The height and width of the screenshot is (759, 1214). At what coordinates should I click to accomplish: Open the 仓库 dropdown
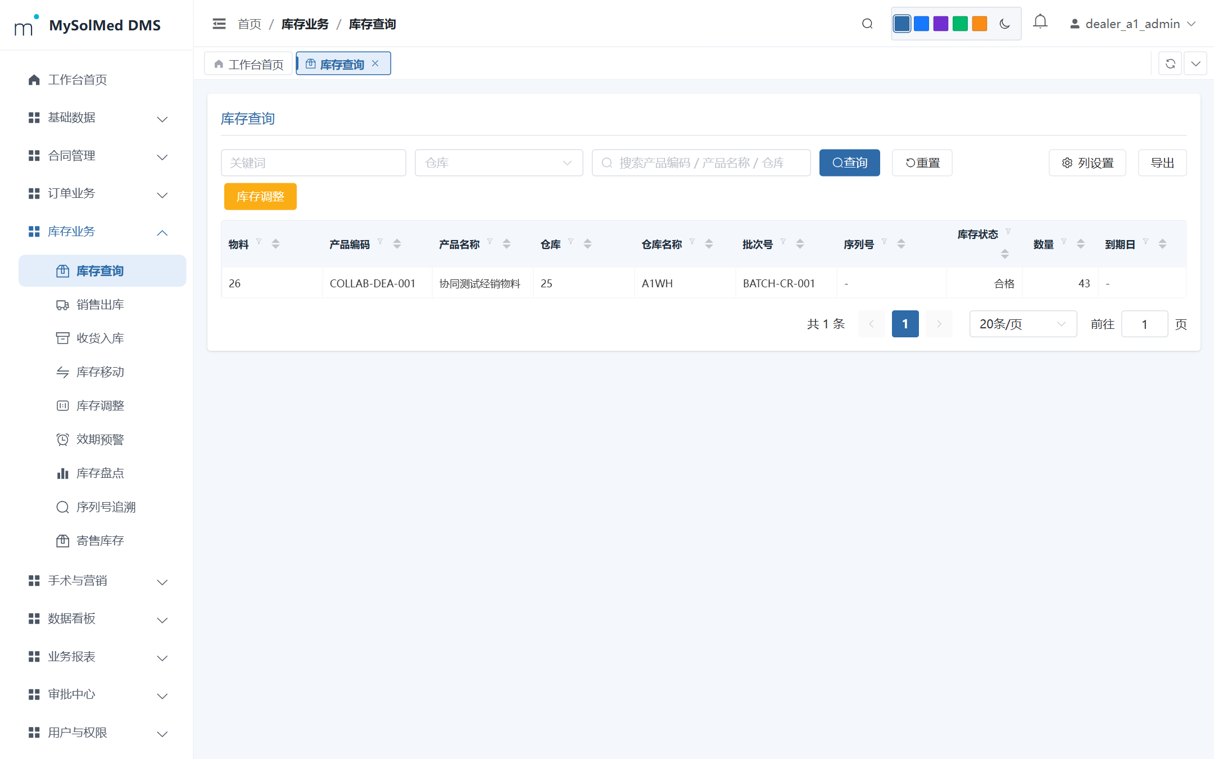tap(499, 163)
